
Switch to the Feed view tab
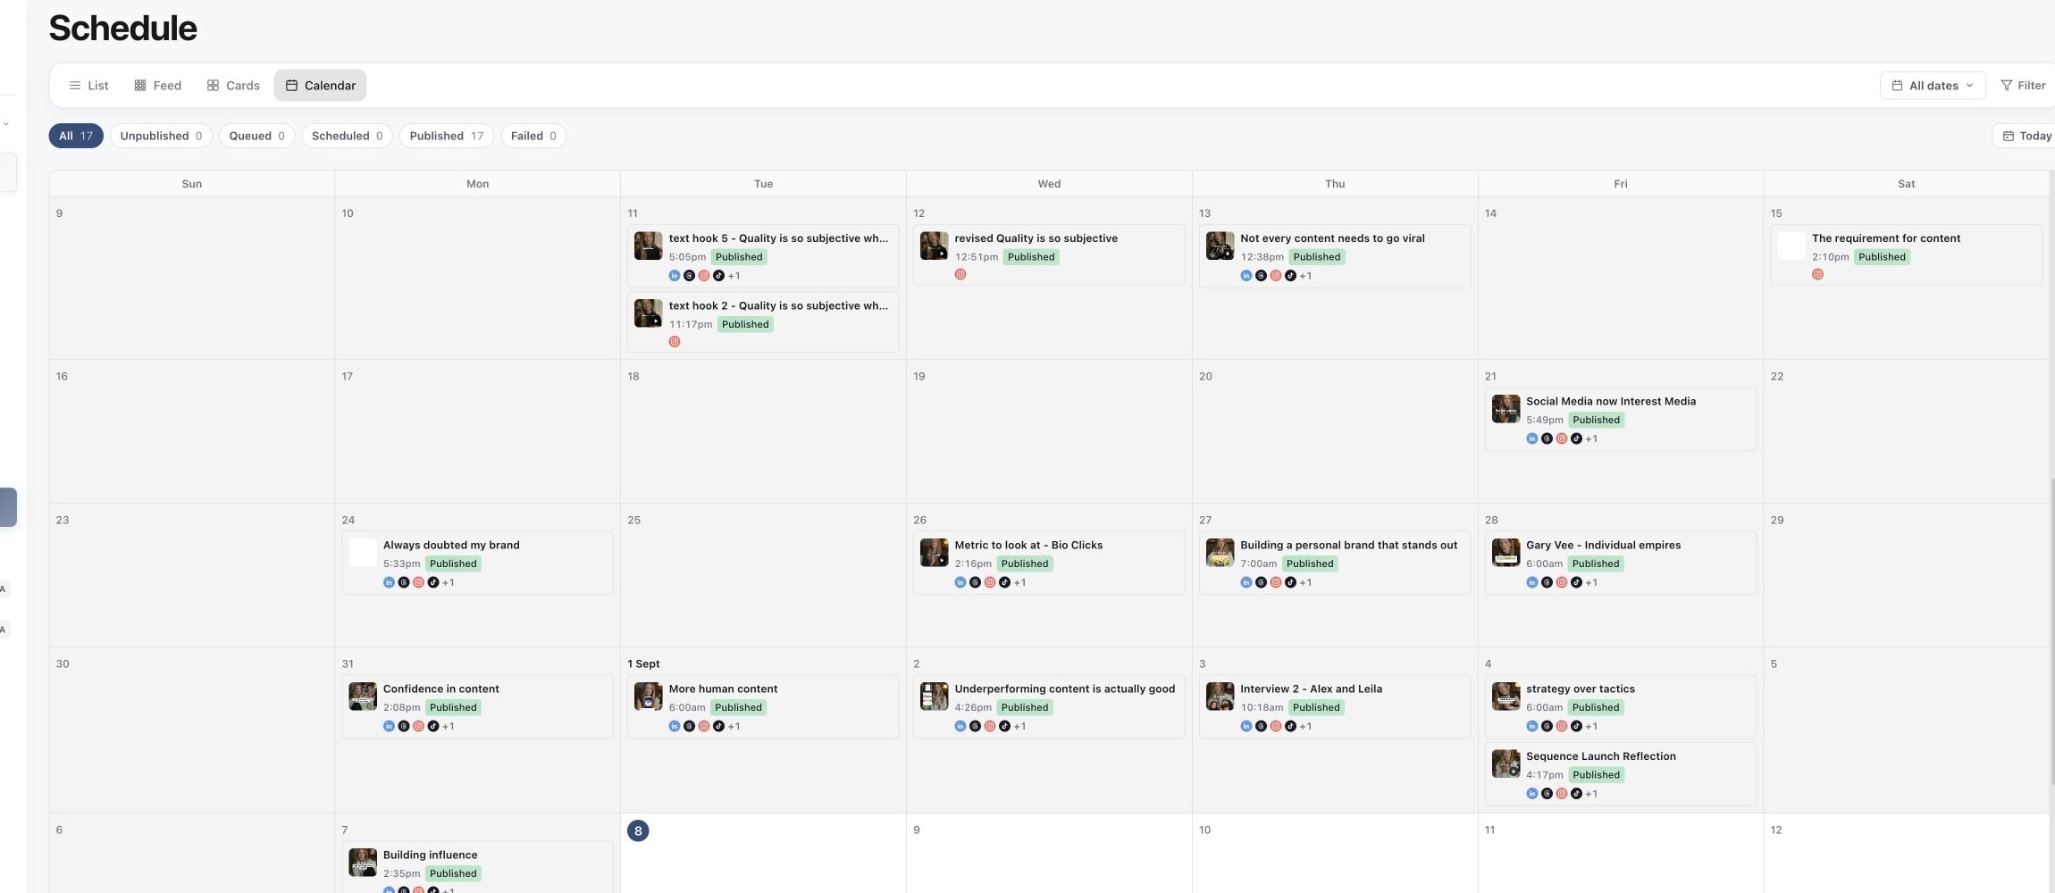pos(157,86)
